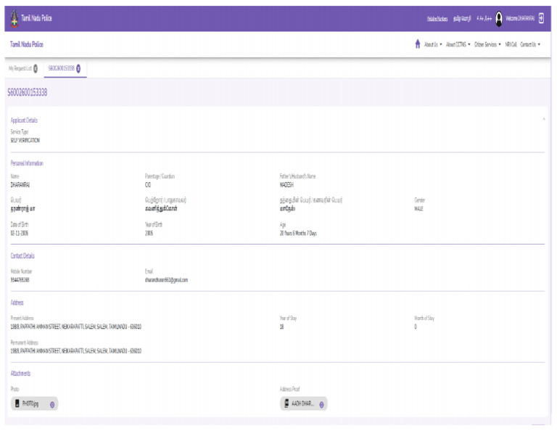Close the S6002600153338 tab
Image resolution: width=557 pixels, height=431 pixels.
78,69
